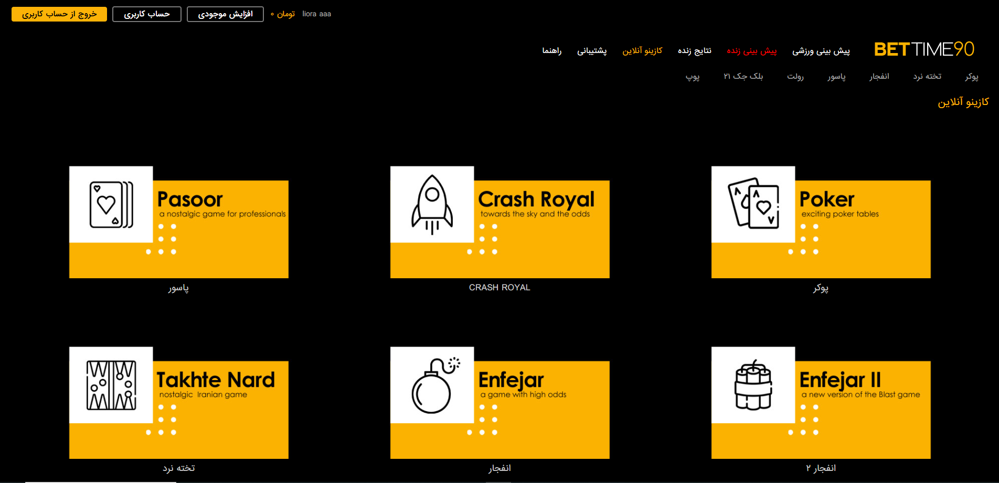This screenshot has height=483, width=999.
Task: Click the Enfejar II dynamite icon
Action: tap(753, 385)
